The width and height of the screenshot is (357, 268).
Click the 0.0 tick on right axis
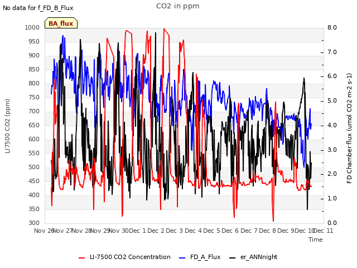332,223
